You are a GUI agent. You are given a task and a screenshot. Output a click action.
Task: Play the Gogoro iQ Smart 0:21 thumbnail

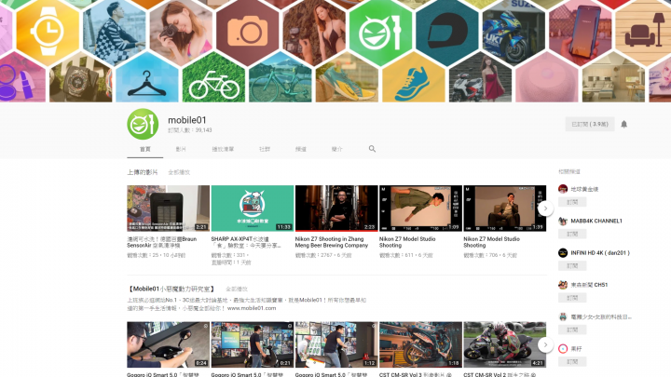pyautogui.click(x=253, y=345)
